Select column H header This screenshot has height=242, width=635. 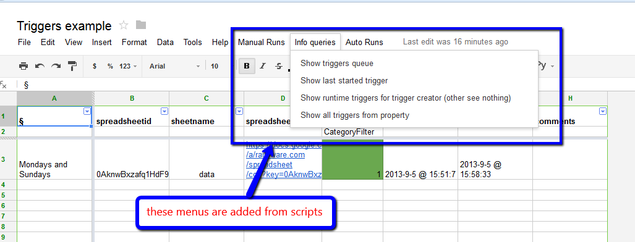[x=570, y=98]
